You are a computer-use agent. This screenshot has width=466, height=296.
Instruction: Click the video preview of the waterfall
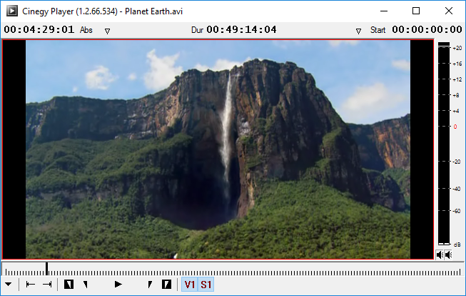pos(218,149)
